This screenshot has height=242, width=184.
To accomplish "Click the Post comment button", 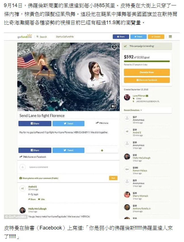I will 113,178.
